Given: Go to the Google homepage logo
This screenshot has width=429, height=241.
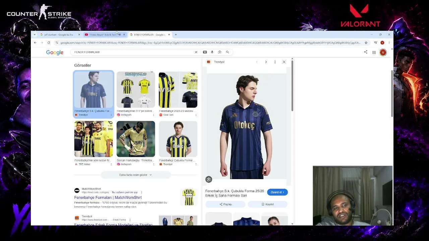Looking at the screenshot, I should pyautogui.click(x=55, y=52).
